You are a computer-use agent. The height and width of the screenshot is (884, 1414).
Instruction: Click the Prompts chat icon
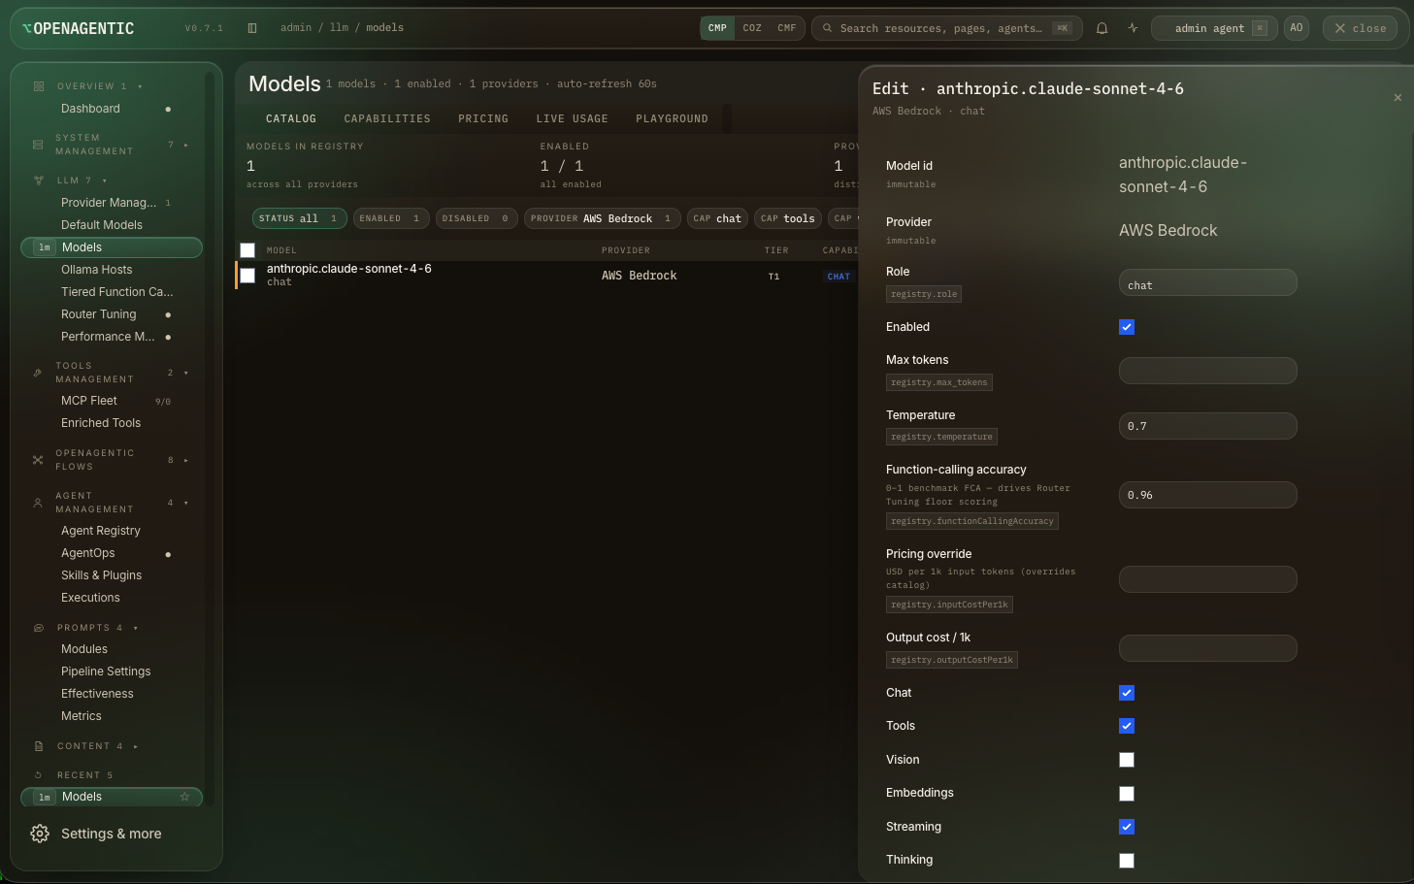tap(39, 628)
